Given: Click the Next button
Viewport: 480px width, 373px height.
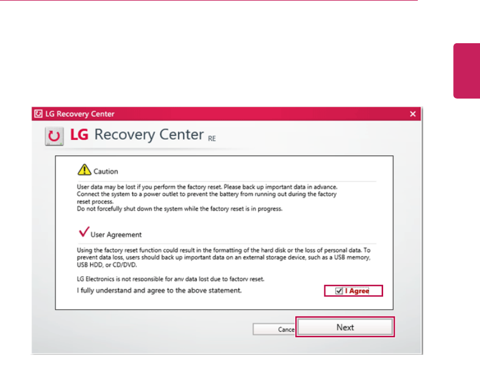Looking at the screenshot, I should point(345,327).
